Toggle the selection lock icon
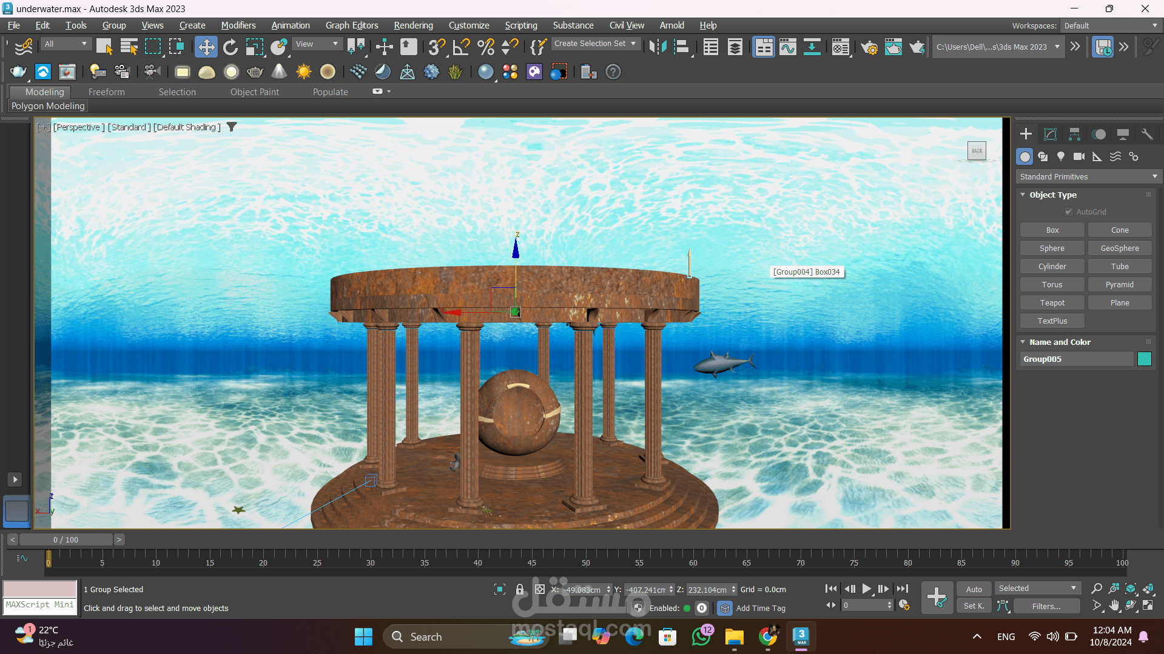This screenshot has width=1164, height=654. pos(520,589)
